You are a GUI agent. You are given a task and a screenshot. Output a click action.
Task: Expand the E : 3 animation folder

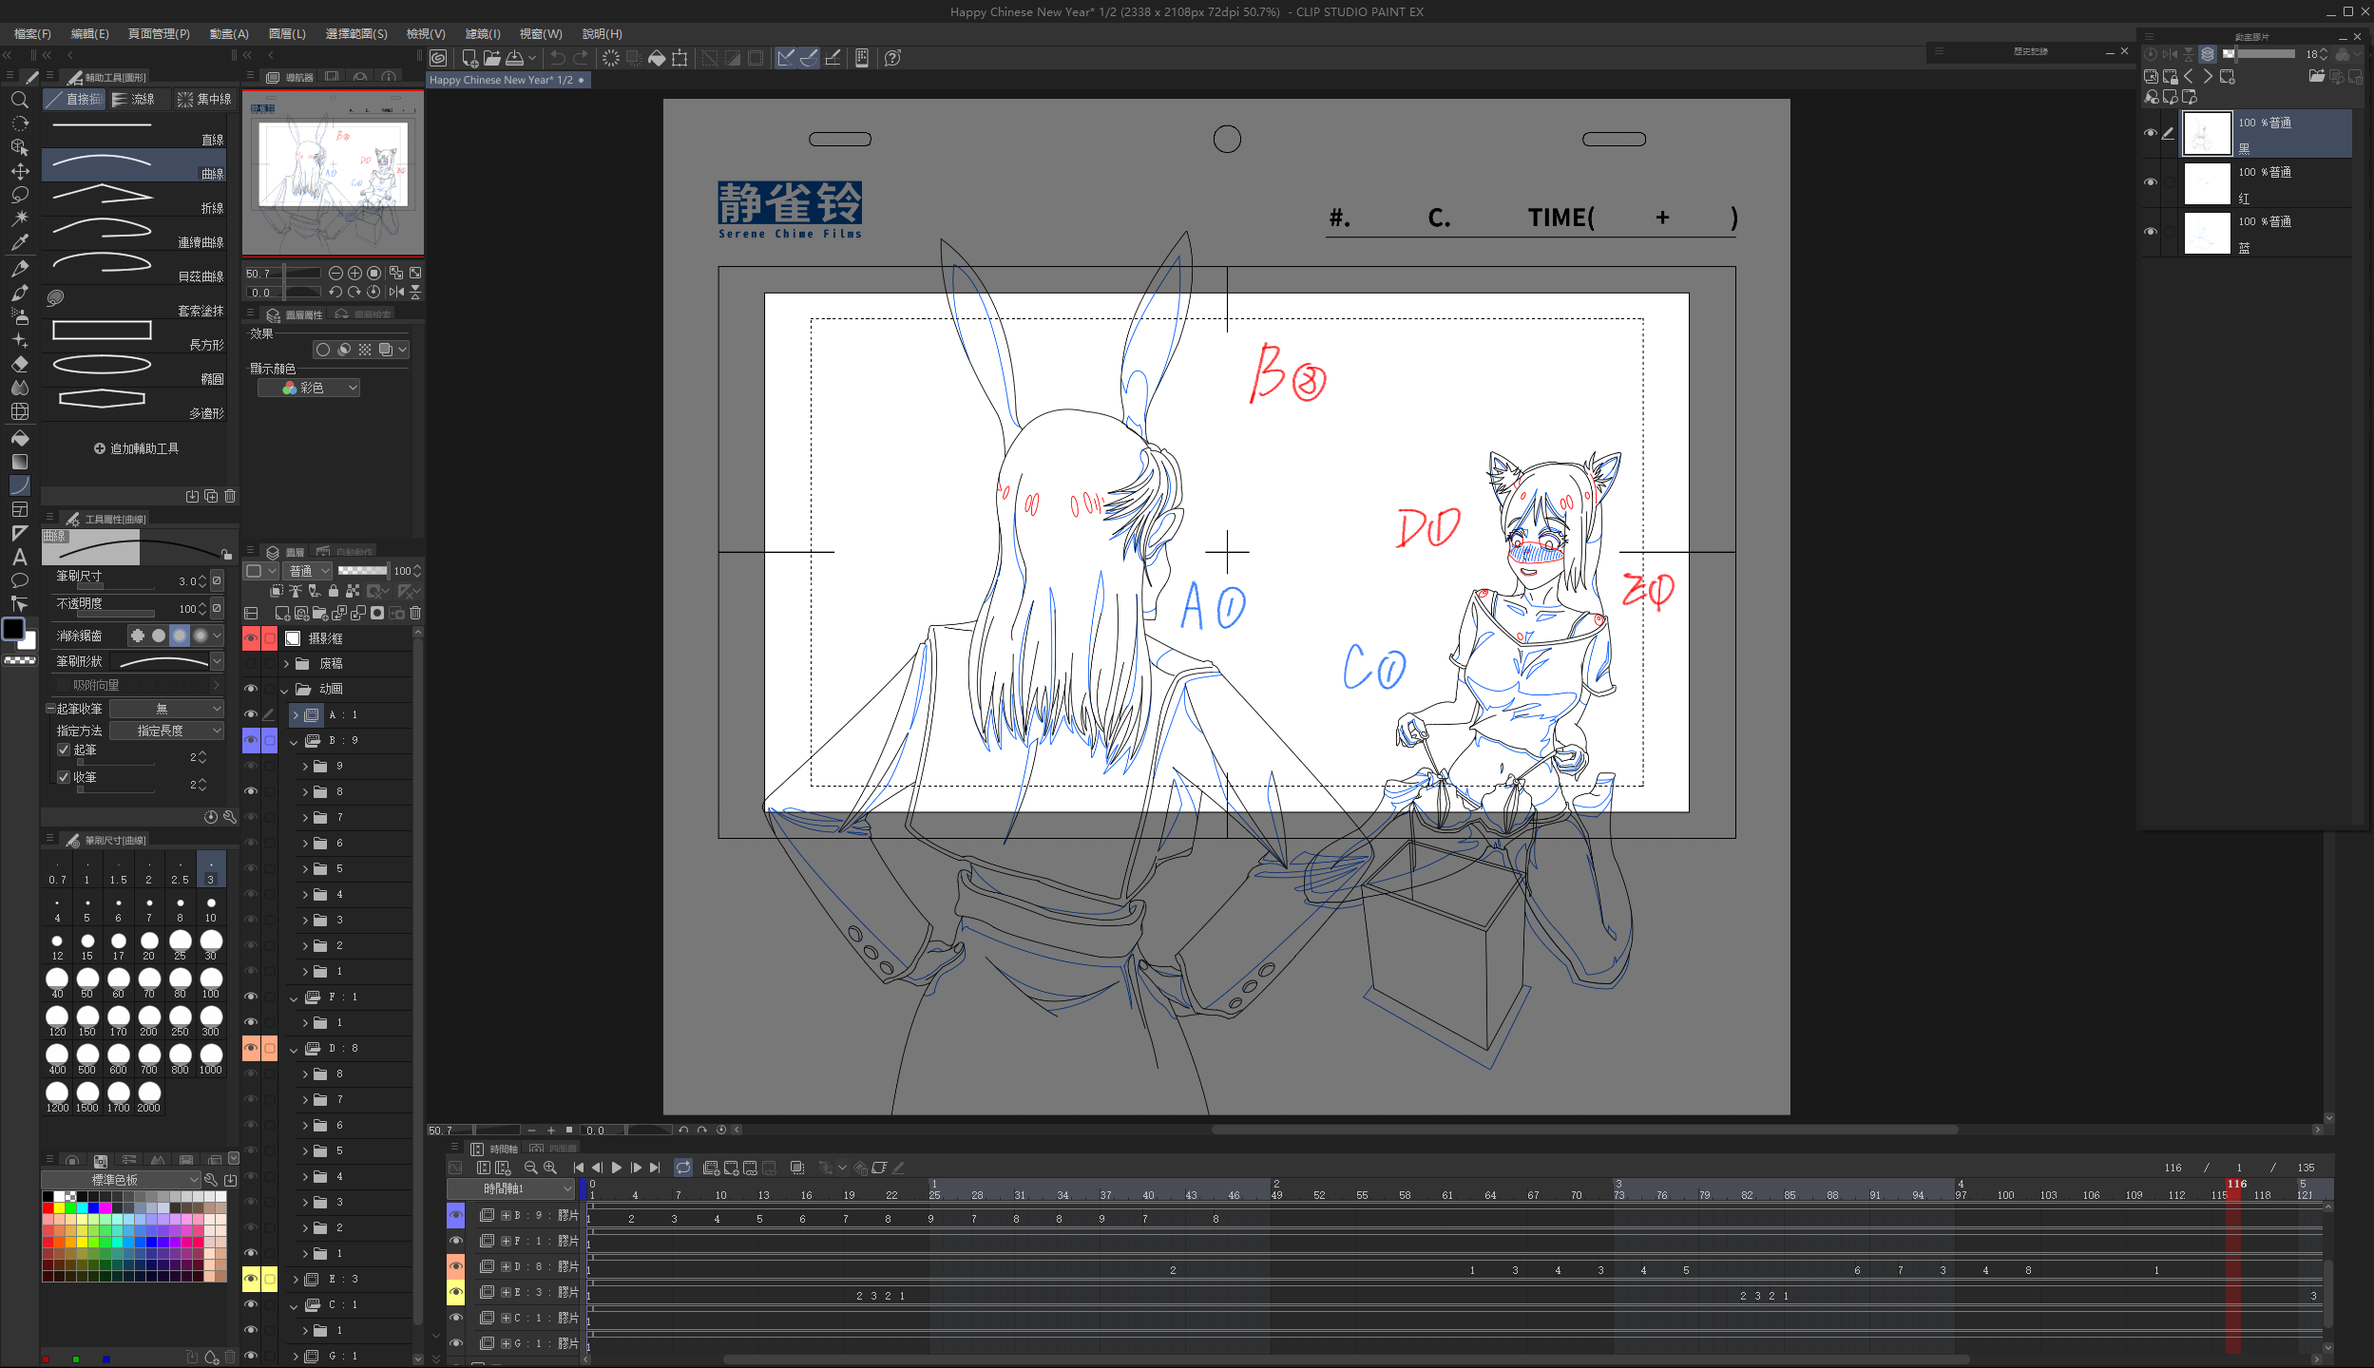coord(295,1280)
